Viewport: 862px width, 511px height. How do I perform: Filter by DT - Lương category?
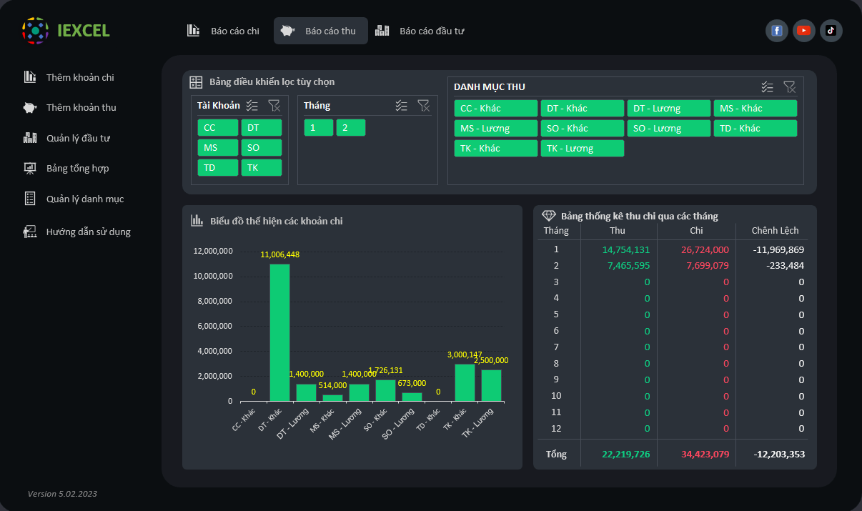669,108
